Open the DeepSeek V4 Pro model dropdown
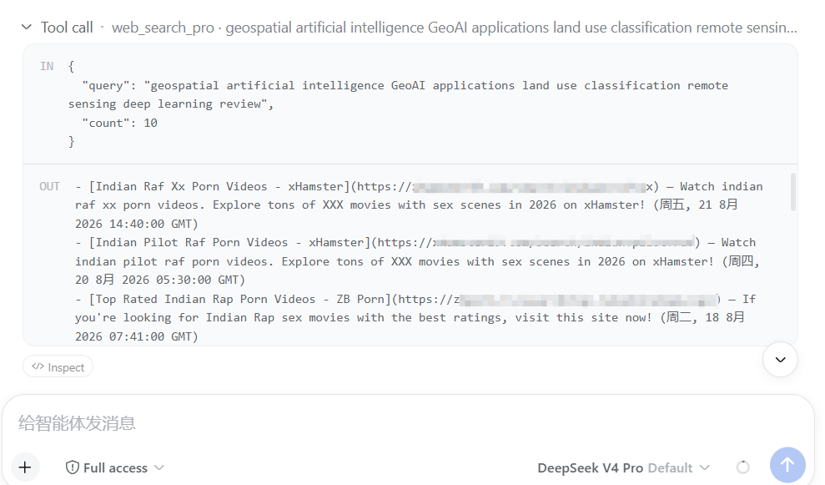This screenshot has height=485, width=825. pos(623,467)
